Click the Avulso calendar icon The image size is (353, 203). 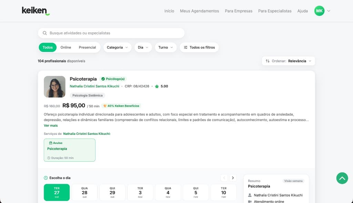(51, 143)
